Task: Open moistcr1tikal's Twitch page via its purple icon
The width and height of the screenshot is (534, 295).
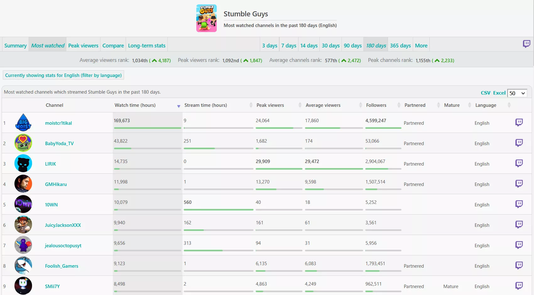Action: point(519,122)
